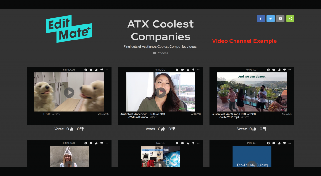321x176 pixels.
Task: Open more options for AustinFest_AppSumo video
Action: click(290, 70)
